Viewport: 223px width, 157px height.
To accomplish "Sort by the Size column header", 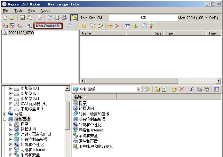I will (x=145, y=33).
